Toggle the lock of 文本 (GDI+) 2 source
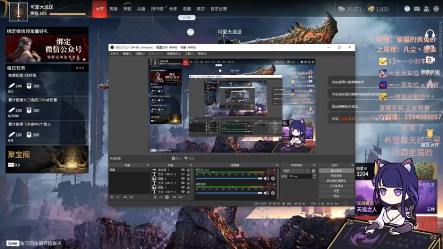The height and width of the screenshot is (249, 443). coord(188,191)
